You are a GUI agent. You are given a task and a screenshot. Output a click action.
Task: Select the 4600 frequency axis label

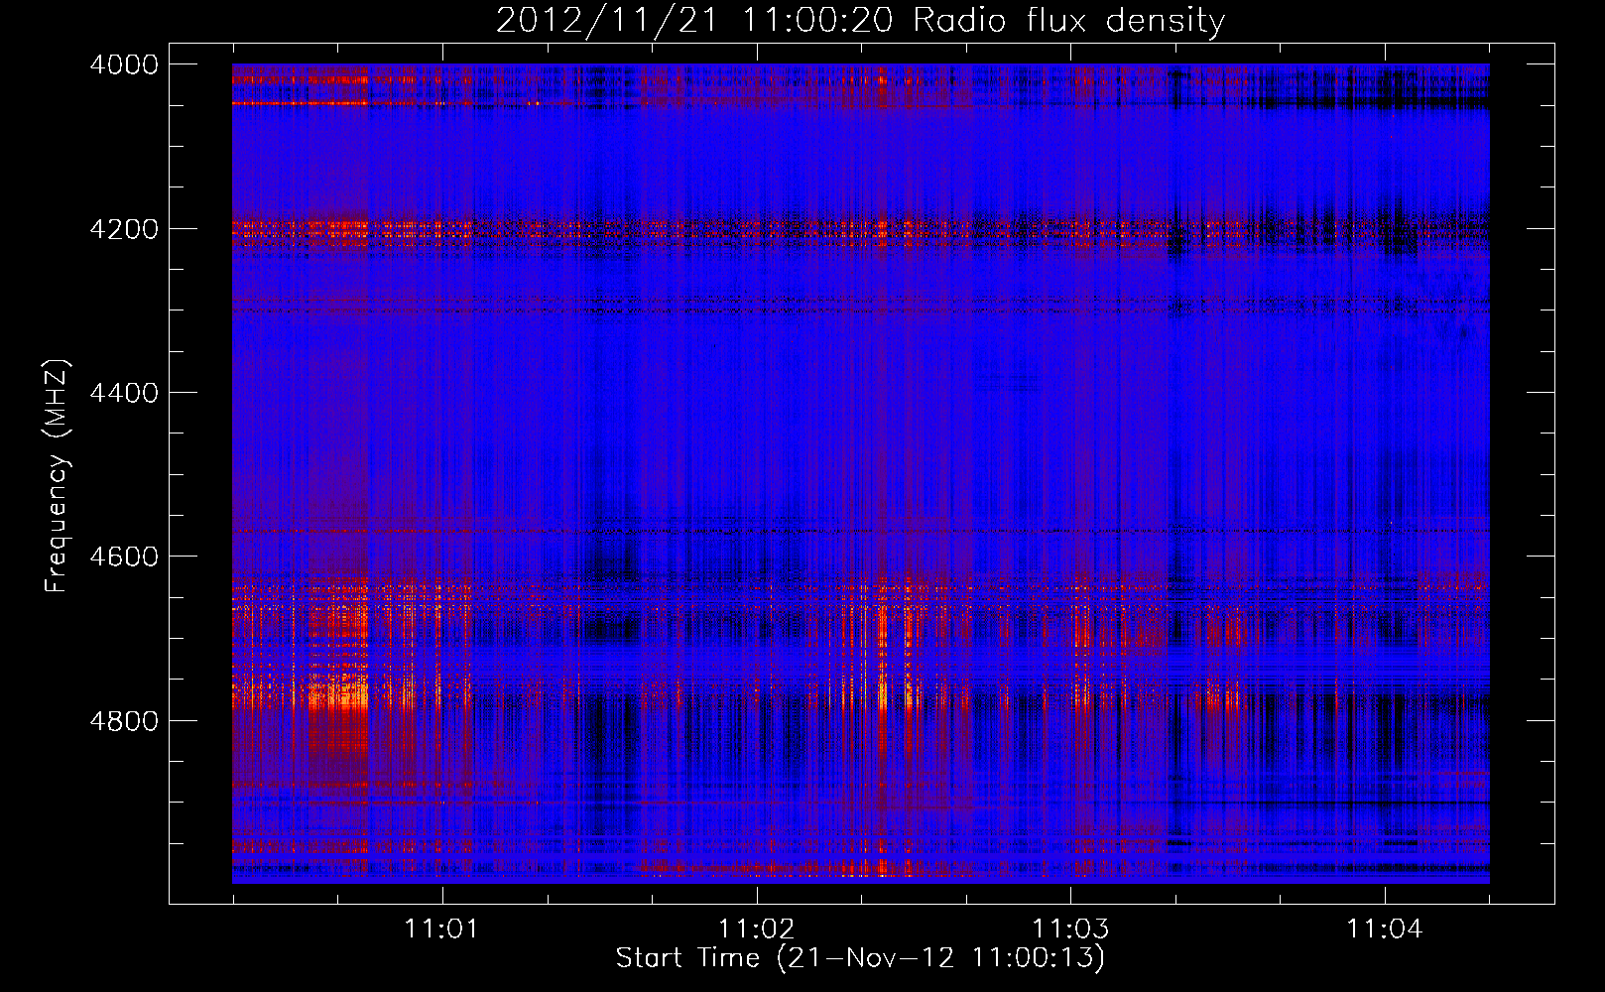click(x=124, y=557)
